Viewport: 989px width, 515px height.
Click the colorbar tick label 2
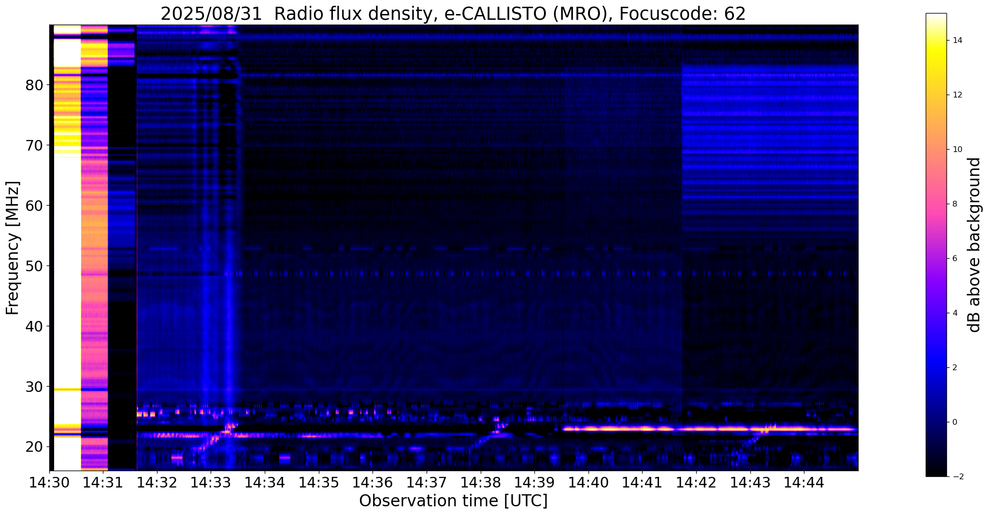pyautogui.click(x=954, y=368)
